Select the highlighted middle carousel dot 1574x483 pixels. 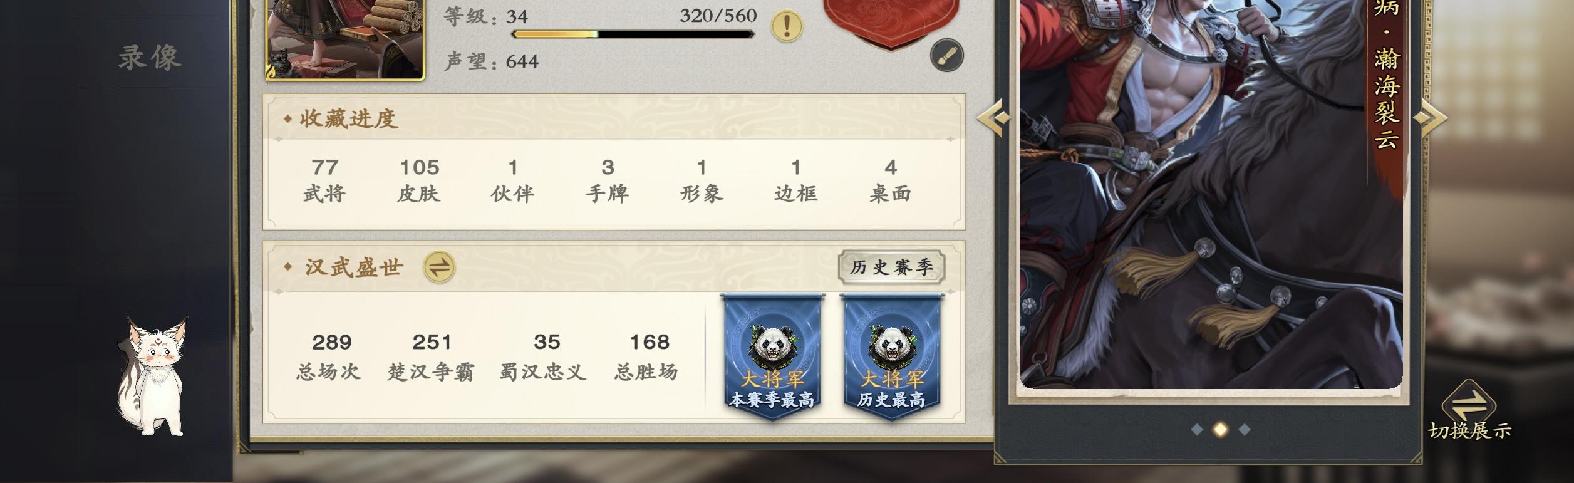click(1220, 430)
